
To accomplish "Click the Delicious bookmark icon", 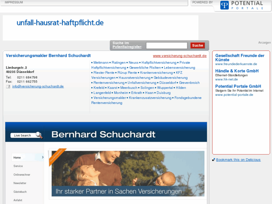I will tap(214, 160).
